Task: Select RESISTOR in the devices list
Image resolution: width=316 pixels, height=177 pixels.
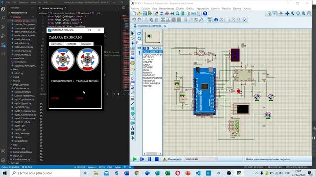Action: [x=149, y=81]
